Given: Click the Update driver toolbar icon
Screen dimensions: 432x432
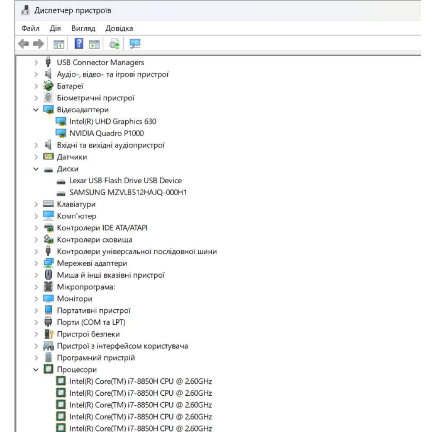Looking at the screenshot, I should pos(114,44).
